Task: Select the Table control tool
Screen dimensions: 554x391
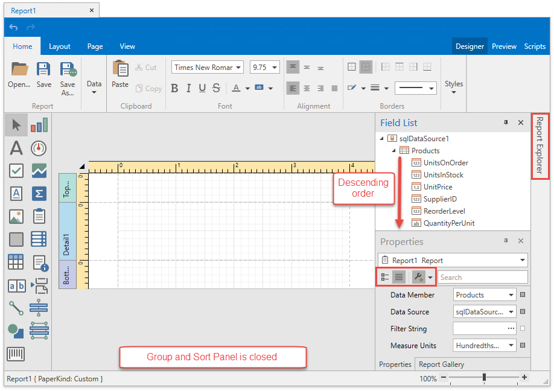Action: [16, 262]
